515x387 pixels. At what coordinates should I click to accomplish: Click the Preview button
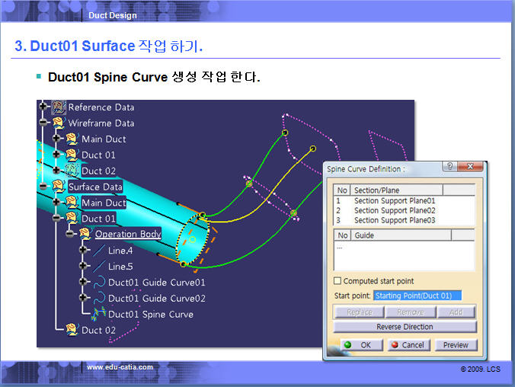point(456,345)
